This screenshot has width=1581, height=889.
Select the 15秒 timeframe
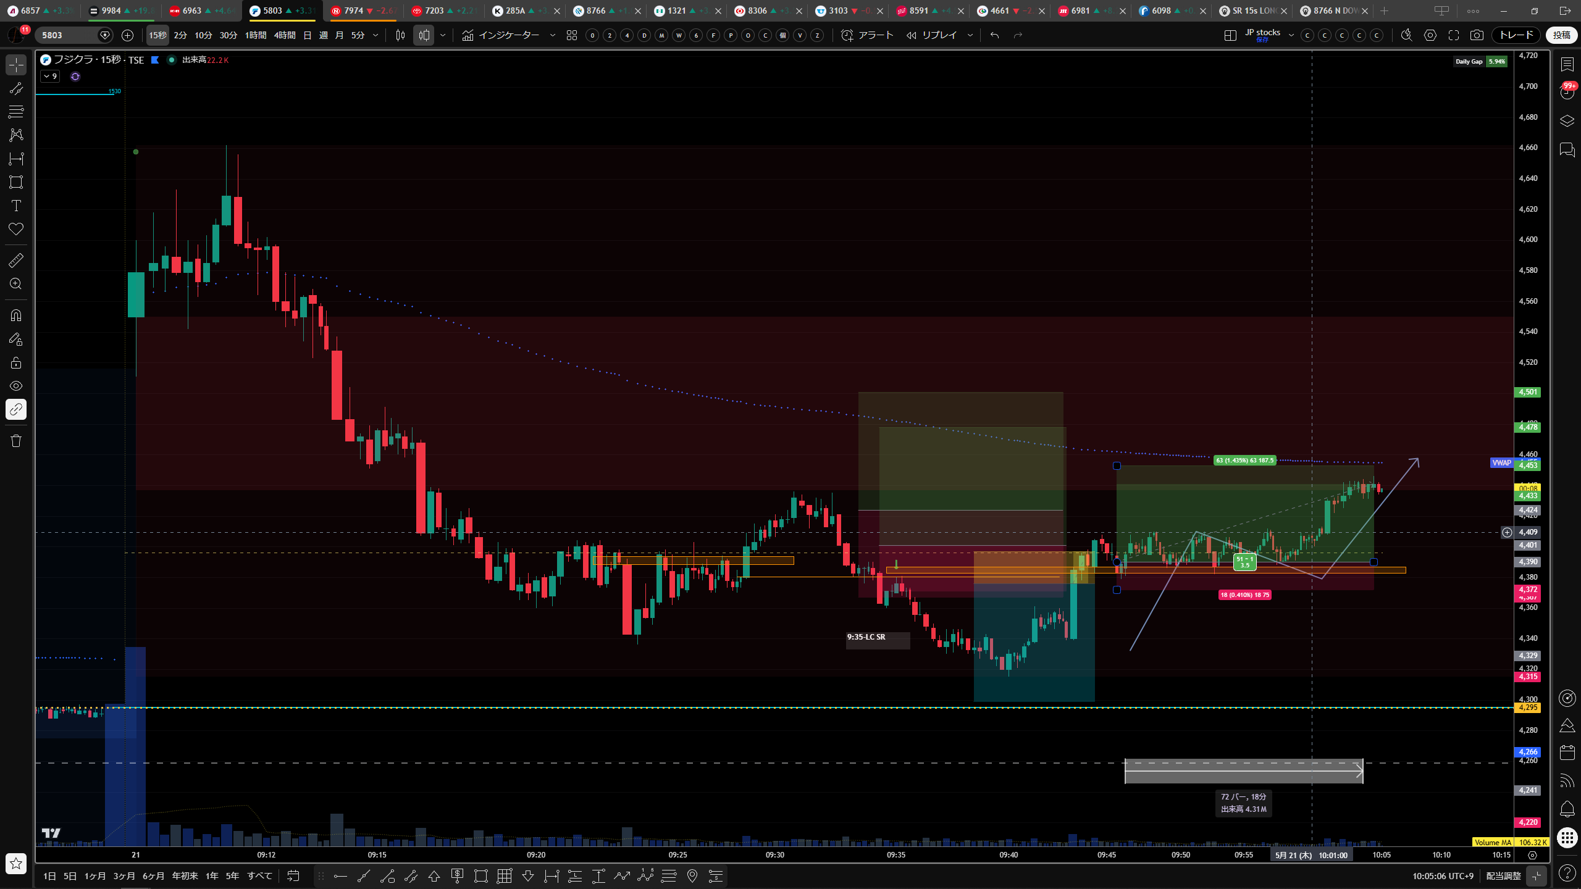(x=157, y=35)
